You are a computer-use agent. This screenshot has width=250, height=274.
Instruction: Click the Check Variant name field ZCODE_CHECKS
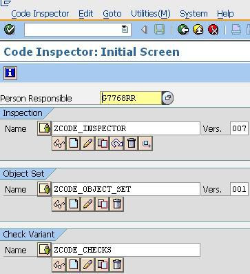pos(126,250)
